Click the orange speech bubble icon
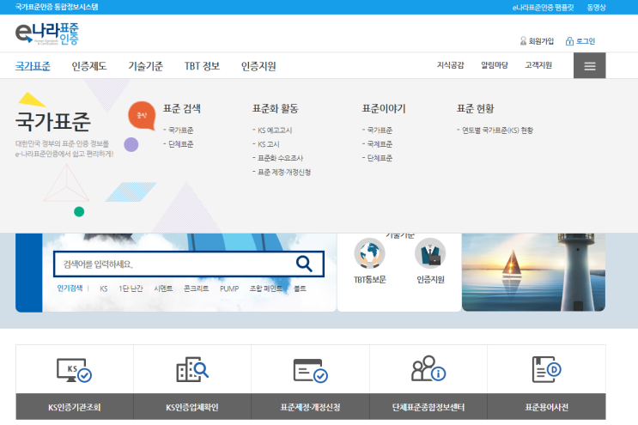The image size is (638, 425). [142, 116]
